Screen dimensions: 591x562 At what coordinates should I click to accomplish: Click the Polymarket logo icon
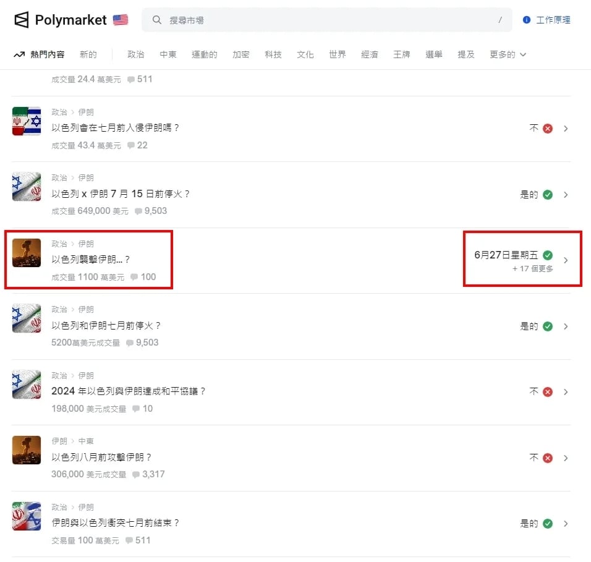[22, 20]
